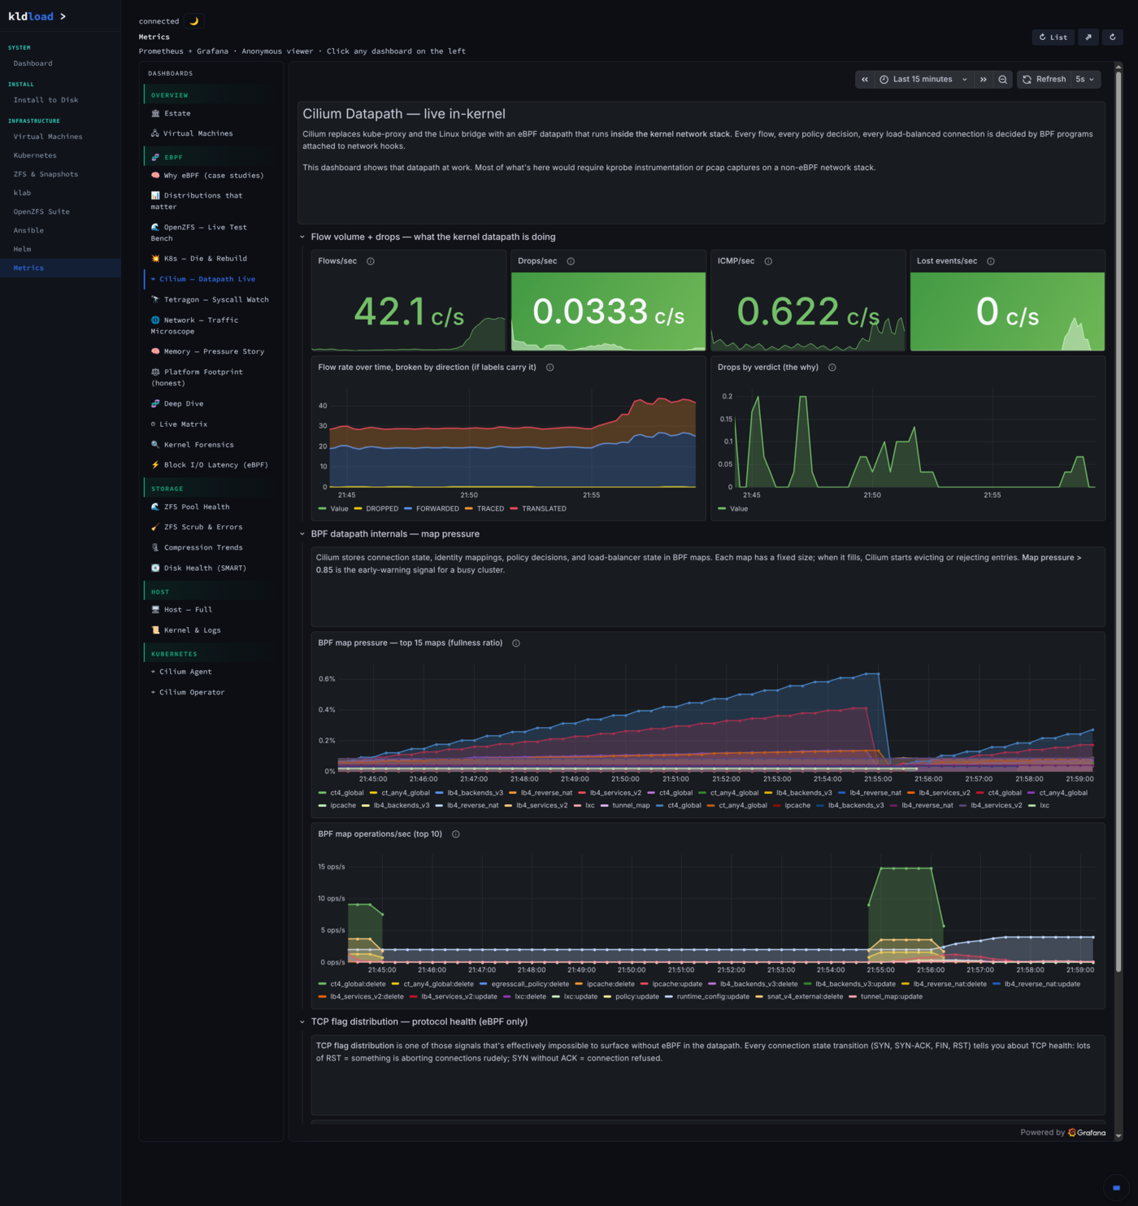Click the STORAGE section header in dashboards

210,489
